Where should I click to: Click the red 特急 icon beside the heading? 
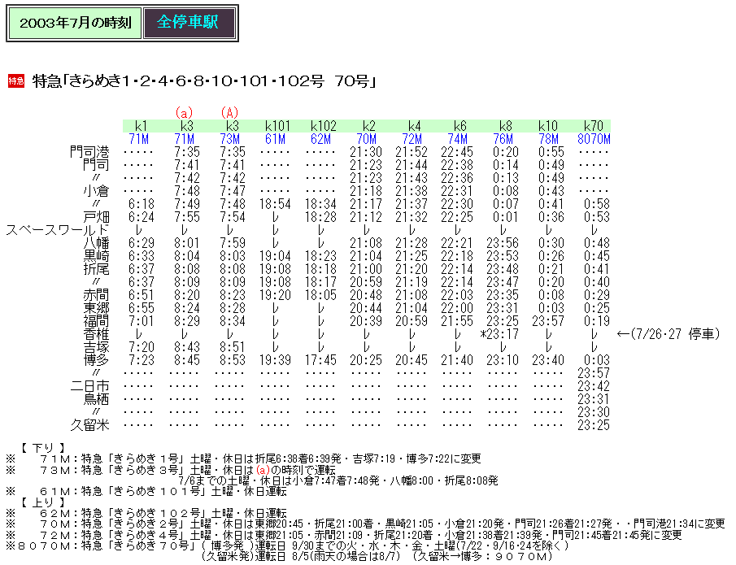click(16, 81)
